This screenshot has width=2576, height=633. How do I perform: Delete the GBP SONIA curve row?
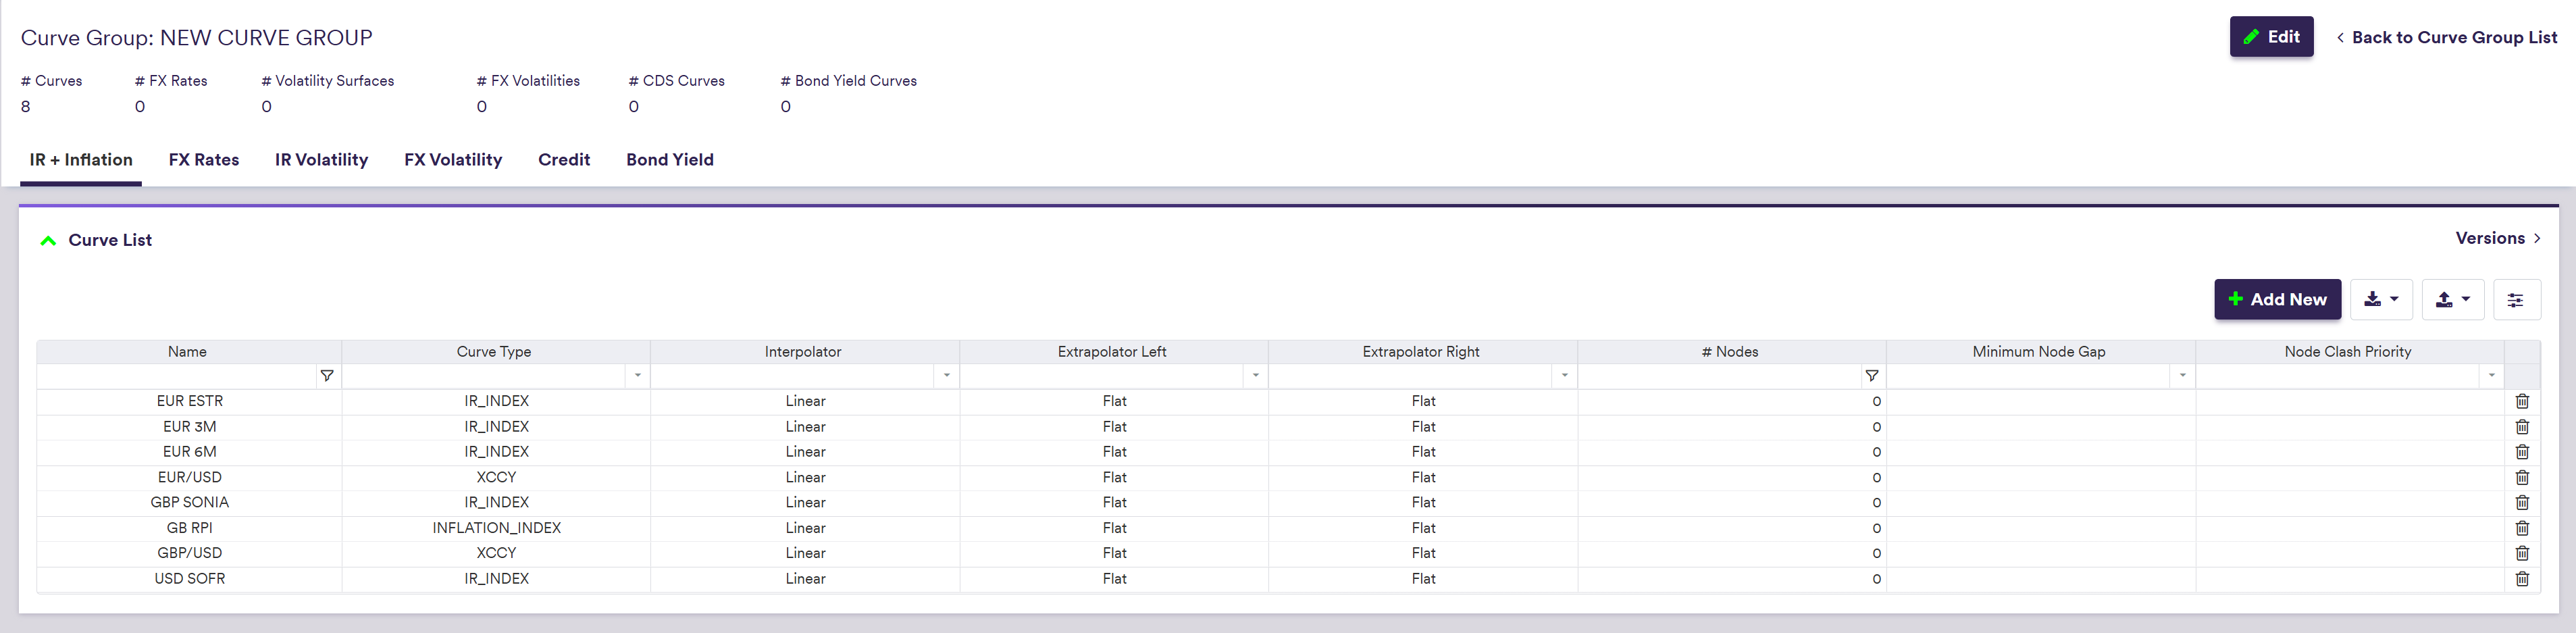point(2521,503)
